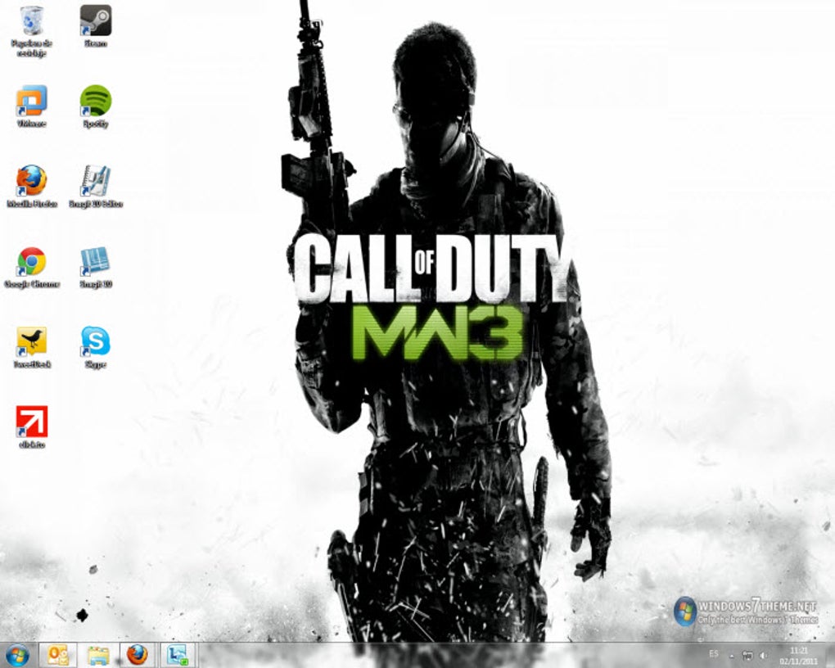Open the ES input language selector
Image resolution: width=835 pixels, height=668 pixels.
(x=714, y=654)
